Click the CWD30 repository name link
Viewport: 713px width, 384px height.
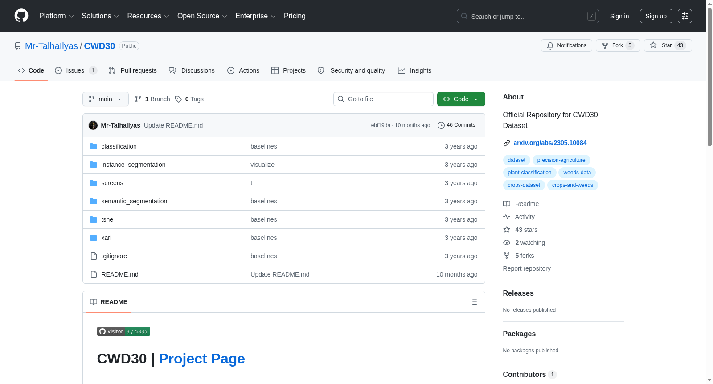(99, 46)
